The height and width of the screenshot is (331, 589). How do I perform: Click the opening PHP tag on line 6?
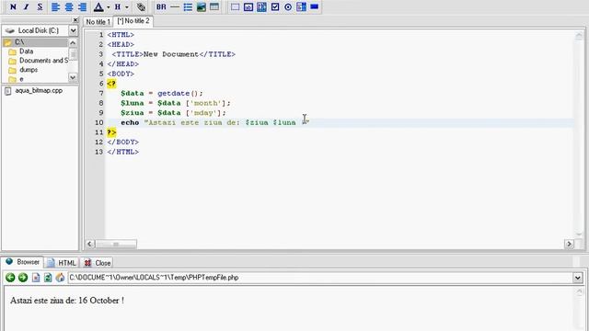111,84
